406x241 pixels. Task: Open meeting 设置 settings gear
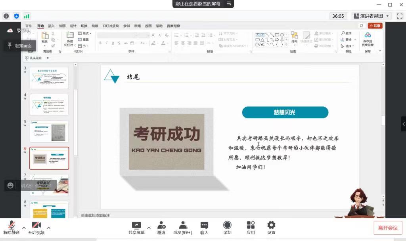click(271, 228)
